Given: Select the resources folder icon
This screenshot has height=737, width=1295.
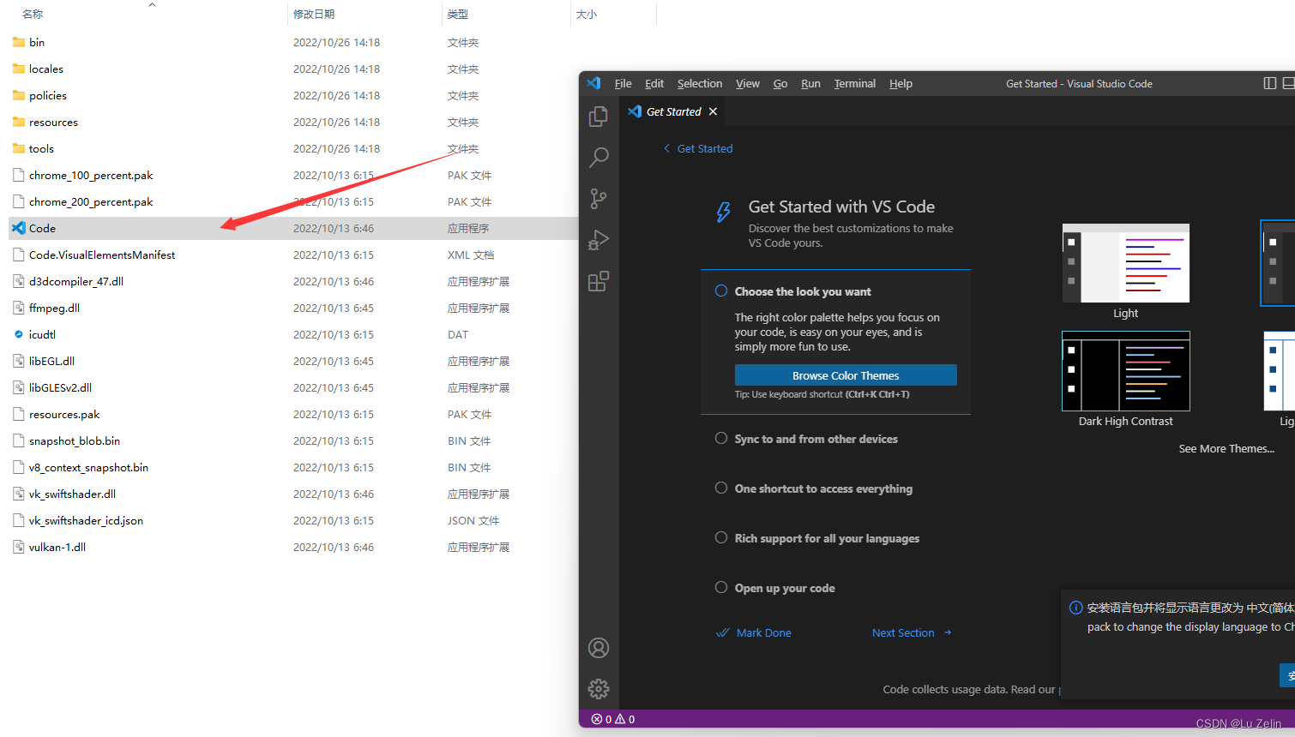Looking at the screenshot, I should pos(19,122).
